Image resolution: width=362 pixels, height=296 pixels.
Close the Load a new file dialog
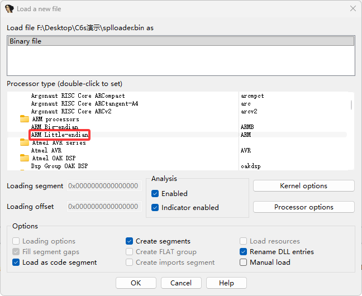[x=353, y=8]
